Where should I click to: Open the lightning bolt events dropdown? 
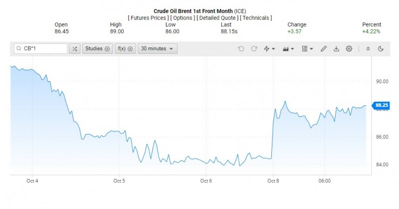[x=269, y=48]
